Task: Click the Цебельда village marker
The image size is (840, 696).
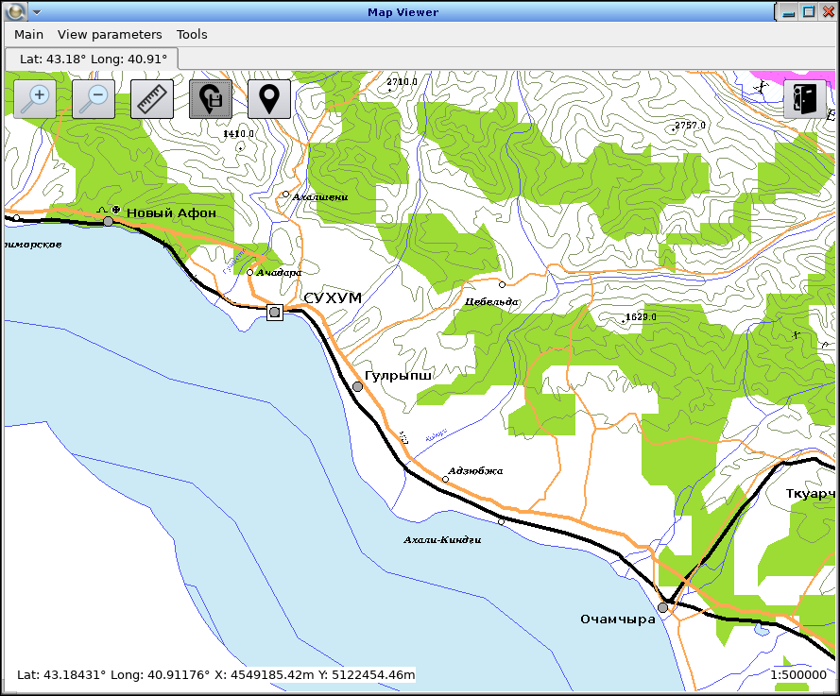Action: coord(503,284)
